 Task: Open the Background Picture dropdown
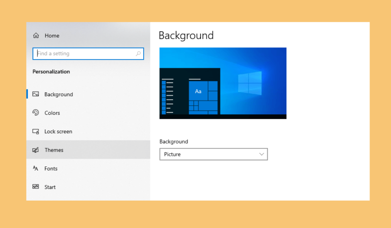tap(214, 154)
